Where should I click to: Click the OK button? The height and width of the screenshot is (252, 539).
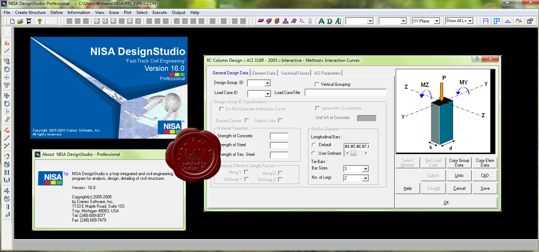446,203
